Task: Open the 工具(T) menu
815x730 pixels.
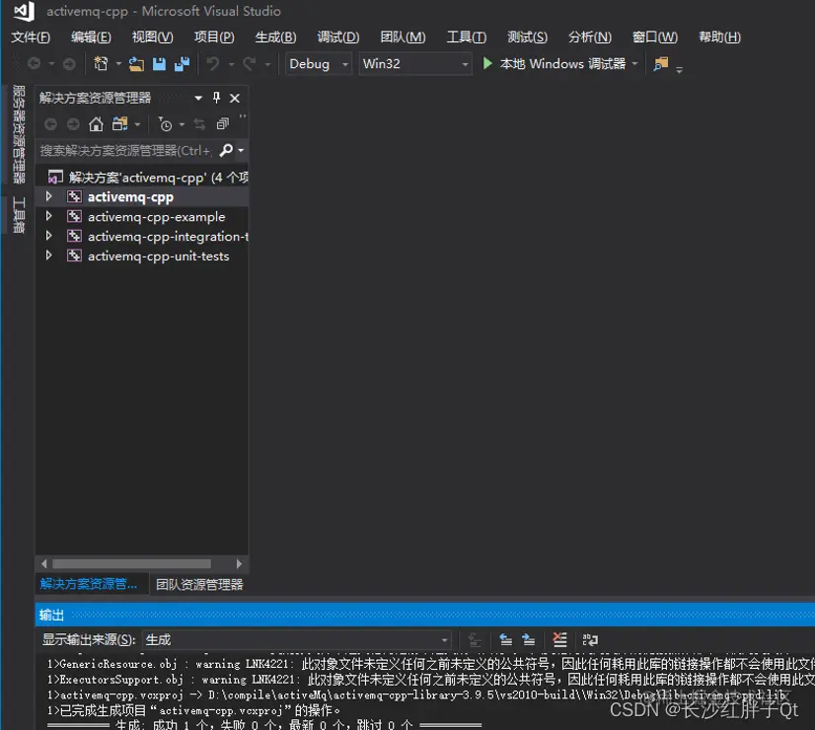Action: click(x=467, y=36)
